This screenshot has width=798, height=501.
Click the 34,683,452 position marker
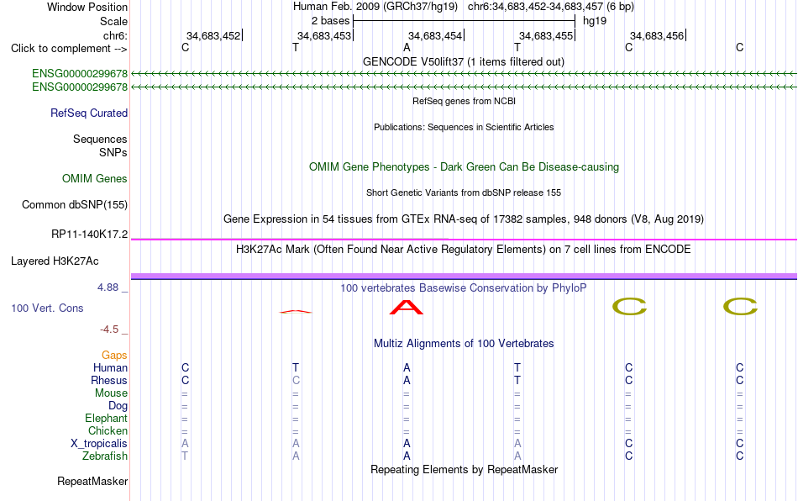pyautogui.click(x=213, y=35)
